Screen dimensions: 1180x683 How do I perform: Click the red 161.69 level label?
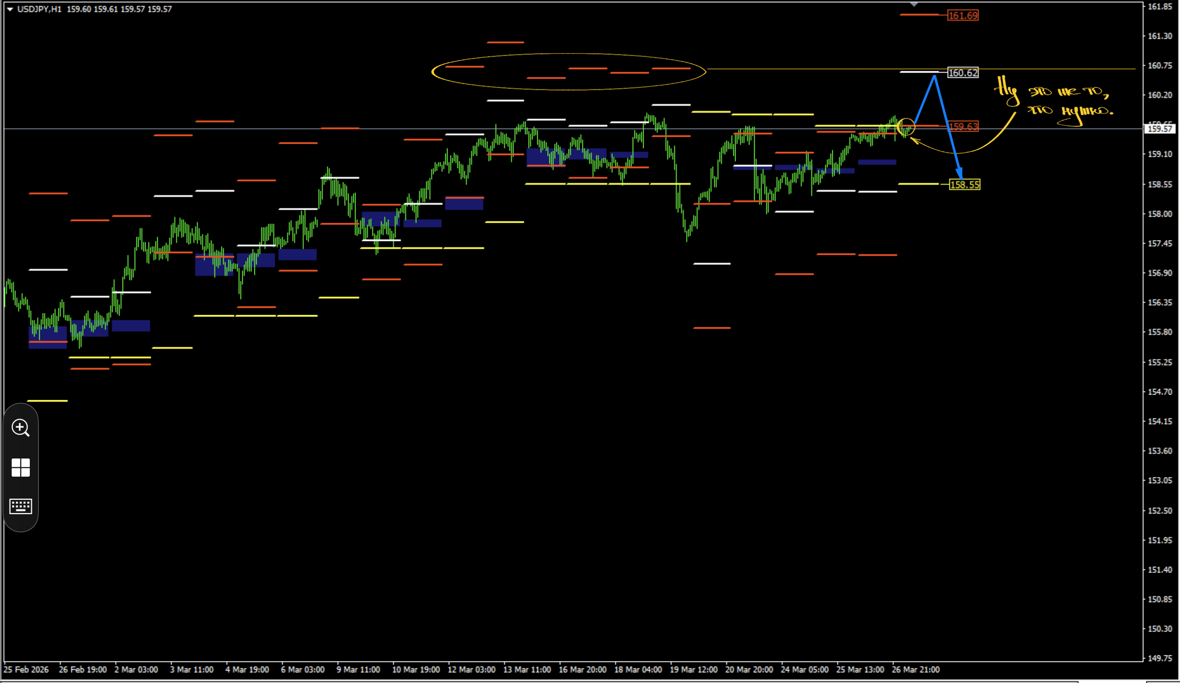pyautogui.click(x=963, y=16)
